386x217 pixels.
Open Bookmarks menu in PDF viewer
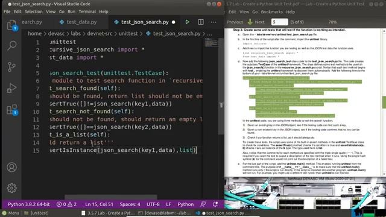[x=272, y=12]
